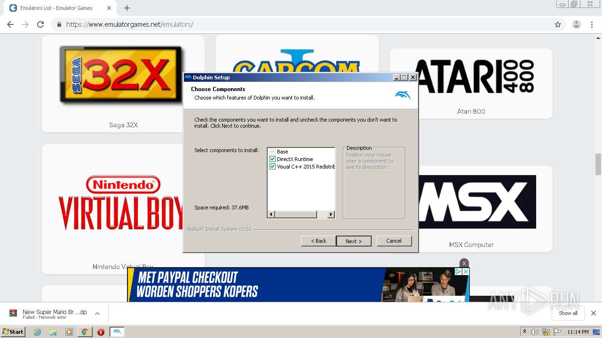Click the Opera taskbar icon
Screen dimensions: 602x338
[x=101, y=332]
